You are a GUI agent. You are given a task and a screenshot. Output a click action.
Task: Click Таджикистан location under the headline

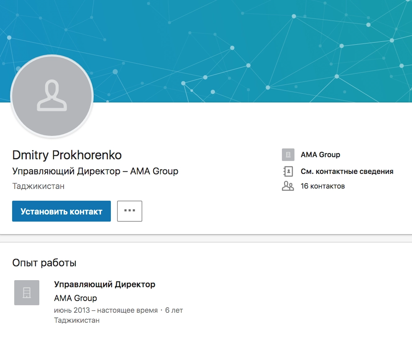[38, 186]
